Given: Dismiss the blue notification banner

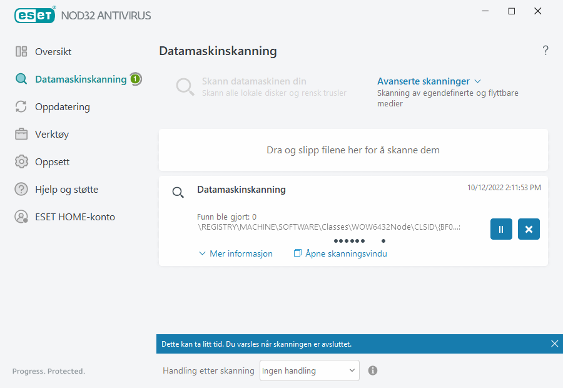Looking at the screenshot, I should pyautogui.click(x=554, y=344).
